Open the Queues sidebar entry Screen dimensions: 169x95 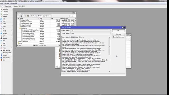5,38
